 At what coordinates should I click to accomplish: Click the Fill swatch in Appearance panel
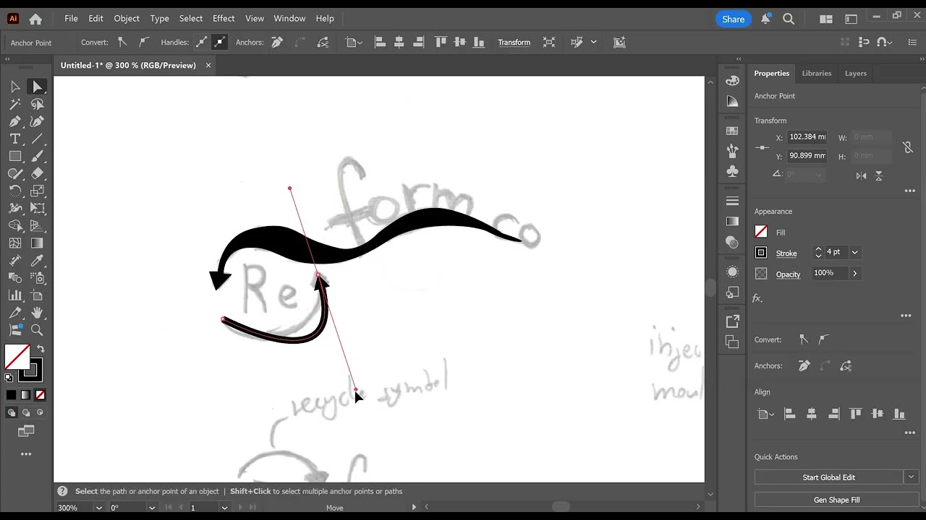pyautogui.click(x=761, y=232)
